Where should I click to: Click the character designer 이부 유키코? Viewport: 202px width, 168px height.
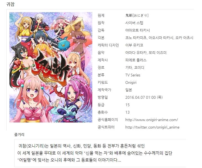[x=134, y=45]
